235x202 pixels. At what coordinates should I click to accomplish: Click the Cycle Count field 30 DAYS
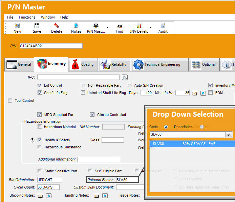tap(48, 187)
